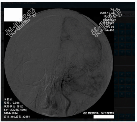This screenshot has width=137, height=122.
Task: Select question 54 tile
Action: [122, 94]
